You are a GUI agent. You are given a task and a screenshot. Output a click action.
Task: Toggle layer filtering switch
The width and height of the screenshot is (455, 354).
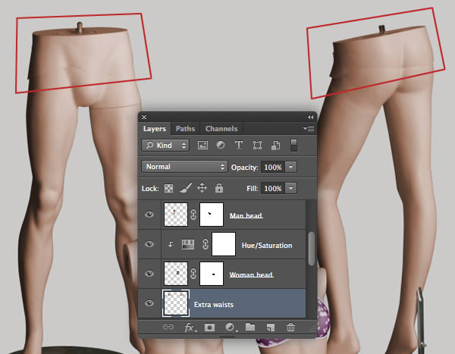tap(293, 145)
